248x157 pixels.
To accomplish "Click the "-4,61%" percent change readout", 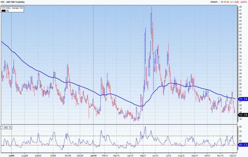I will click(x=243, y=2).
